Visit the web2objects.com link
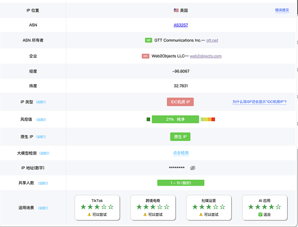298x227 pixels. (x=206, y=56)
